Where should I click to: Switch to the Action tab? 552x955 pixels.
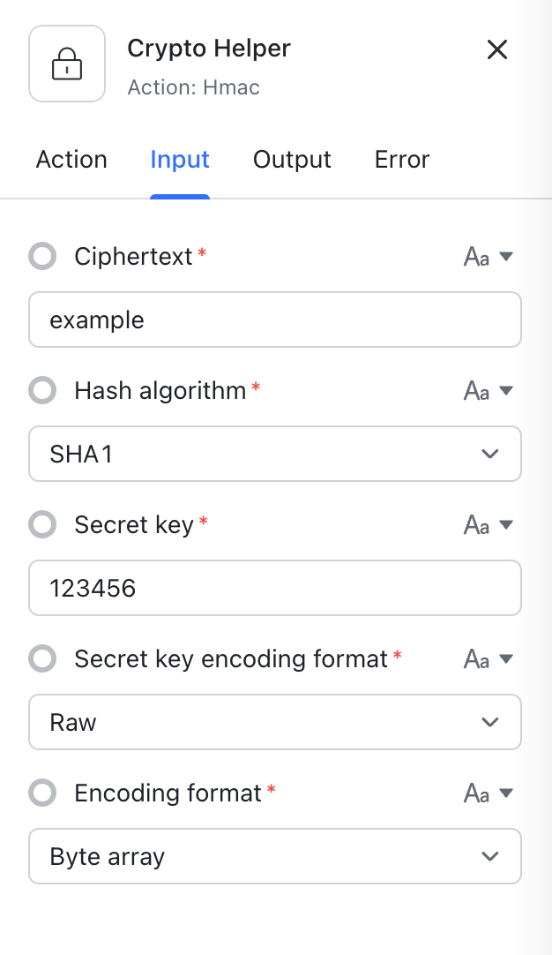point(71,160)
